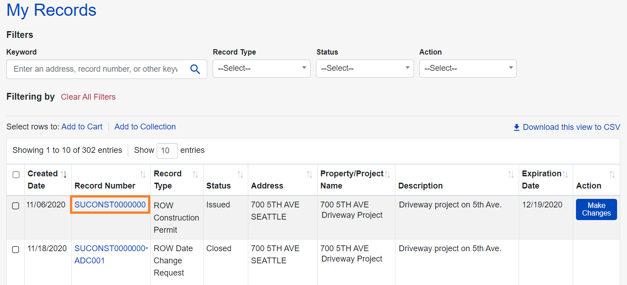Sort by Record Type column arrows
This screenshot has width=627, height=285.
tap(195, 174)
